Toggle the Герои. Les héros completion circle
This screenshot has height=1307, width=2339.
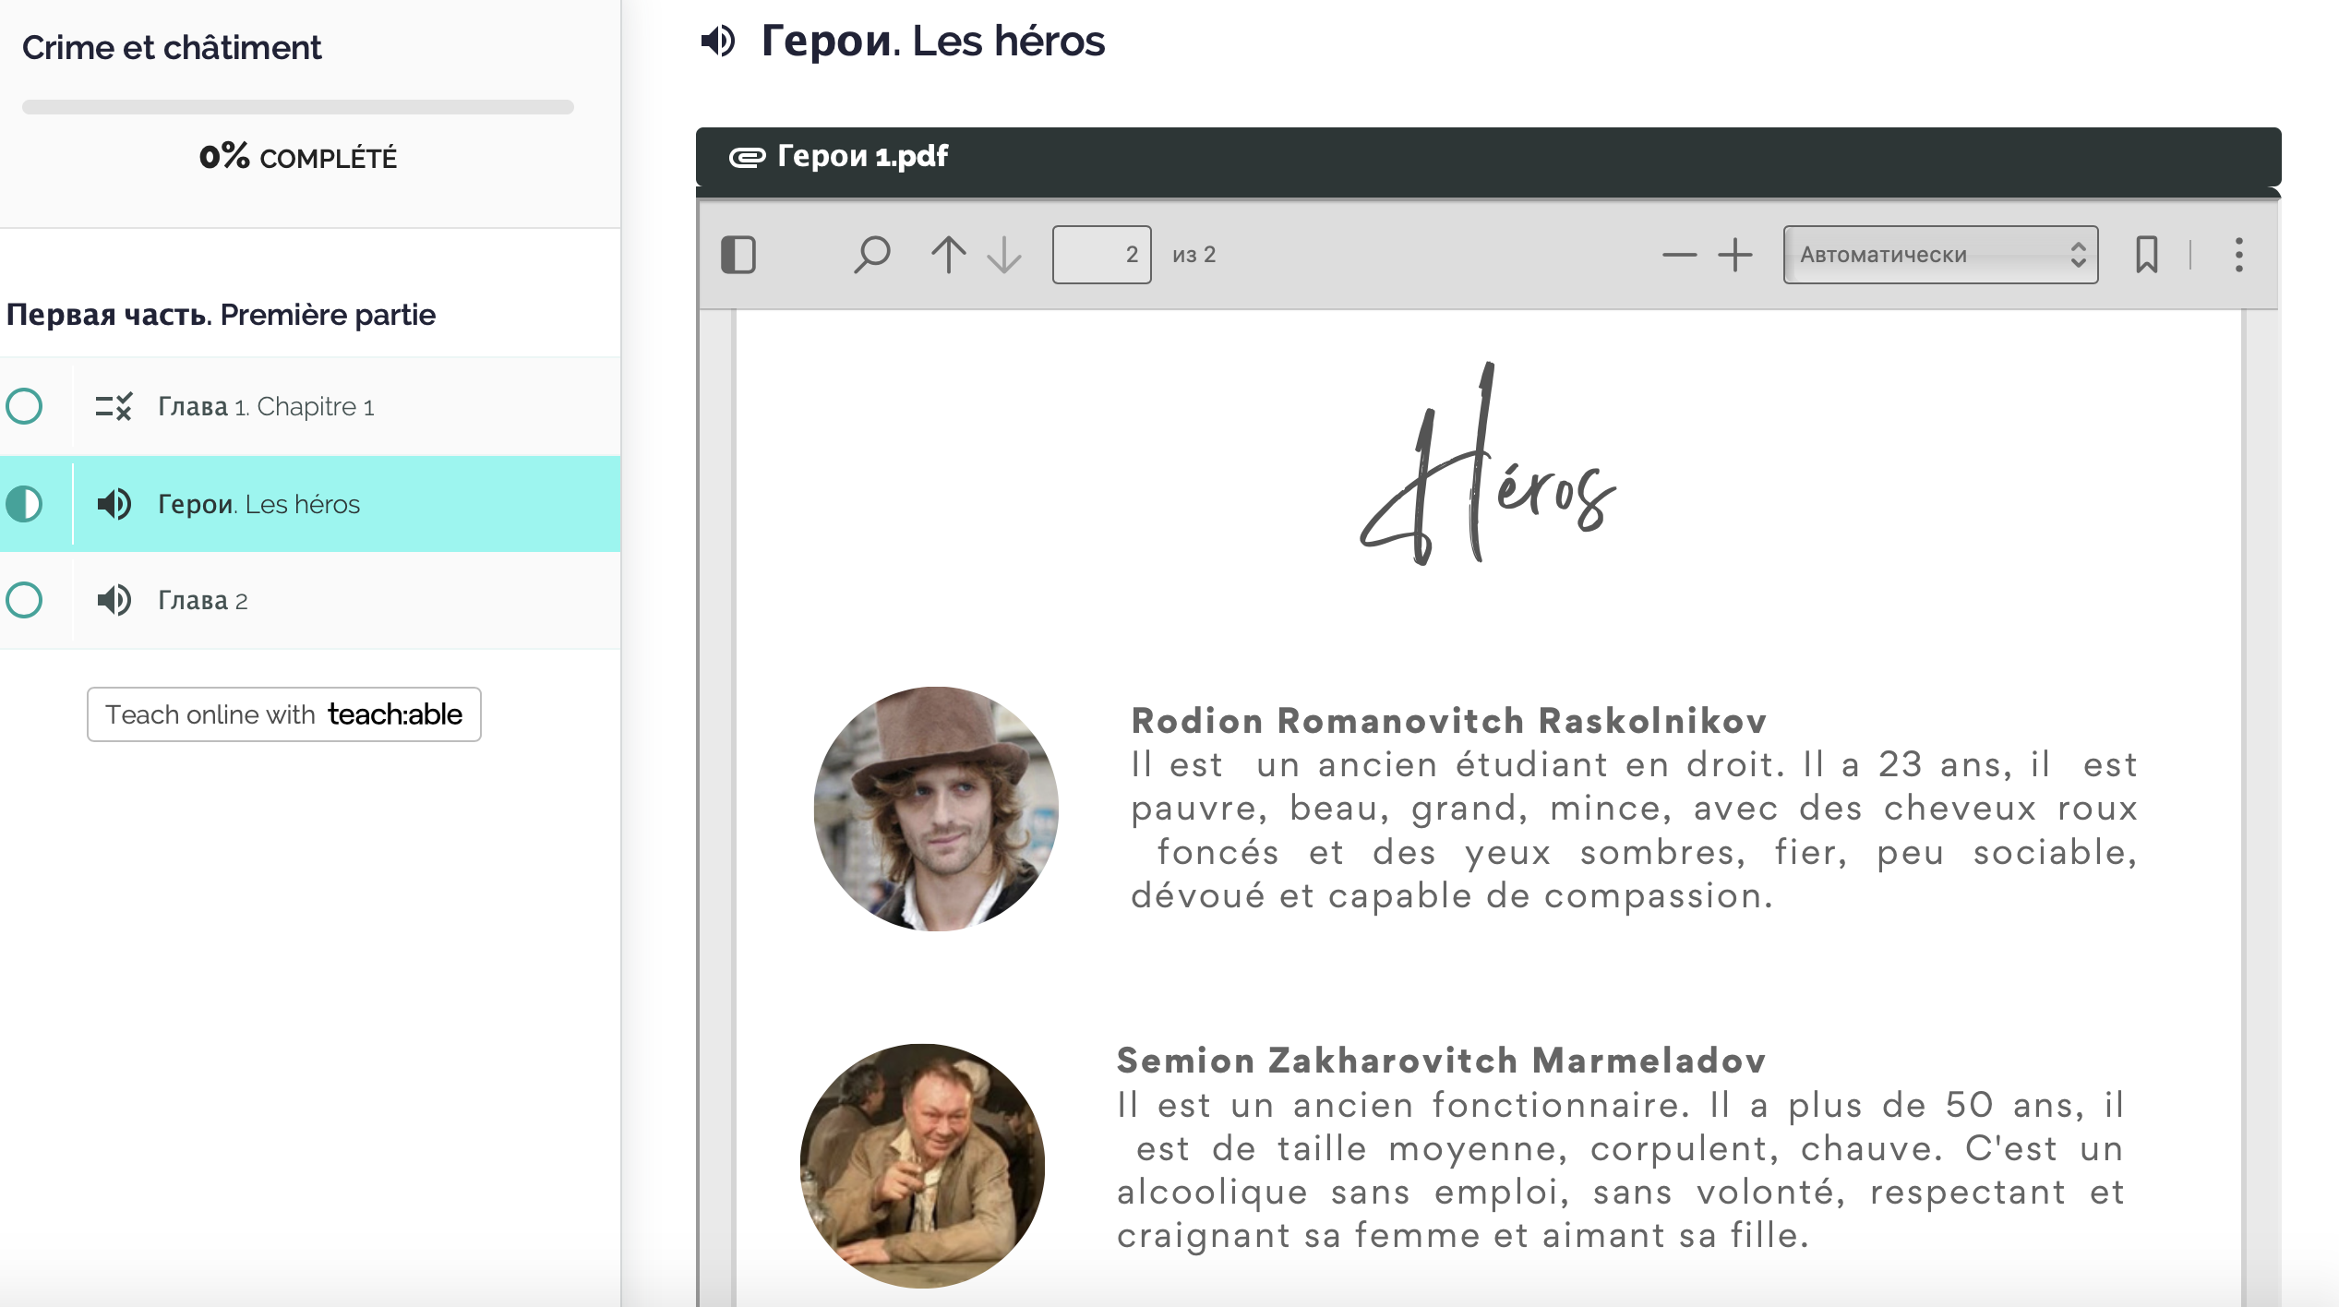[24, 504]
